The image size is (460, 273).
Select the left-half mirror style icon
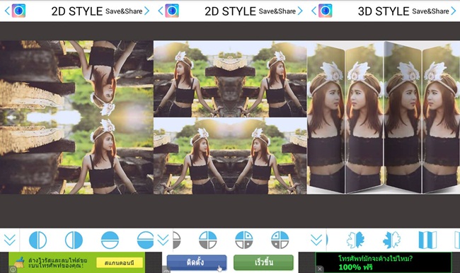pyautogui.click(x=38, y=240)
